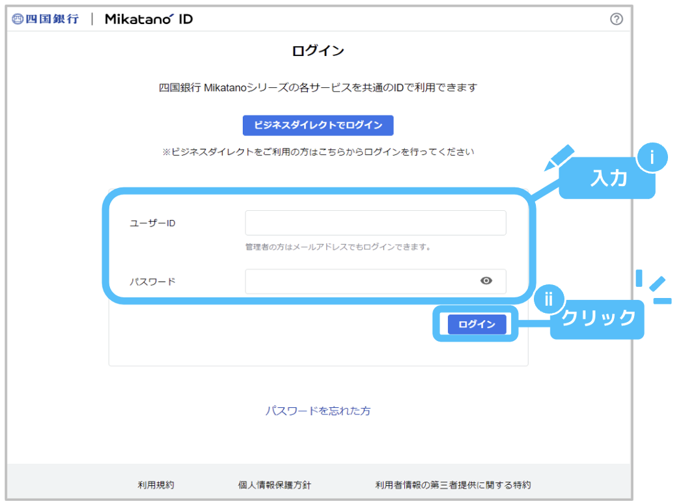Focus the ユーザーID input field
The width and height of the screenshot is (681, 501).
coord(376,223)
